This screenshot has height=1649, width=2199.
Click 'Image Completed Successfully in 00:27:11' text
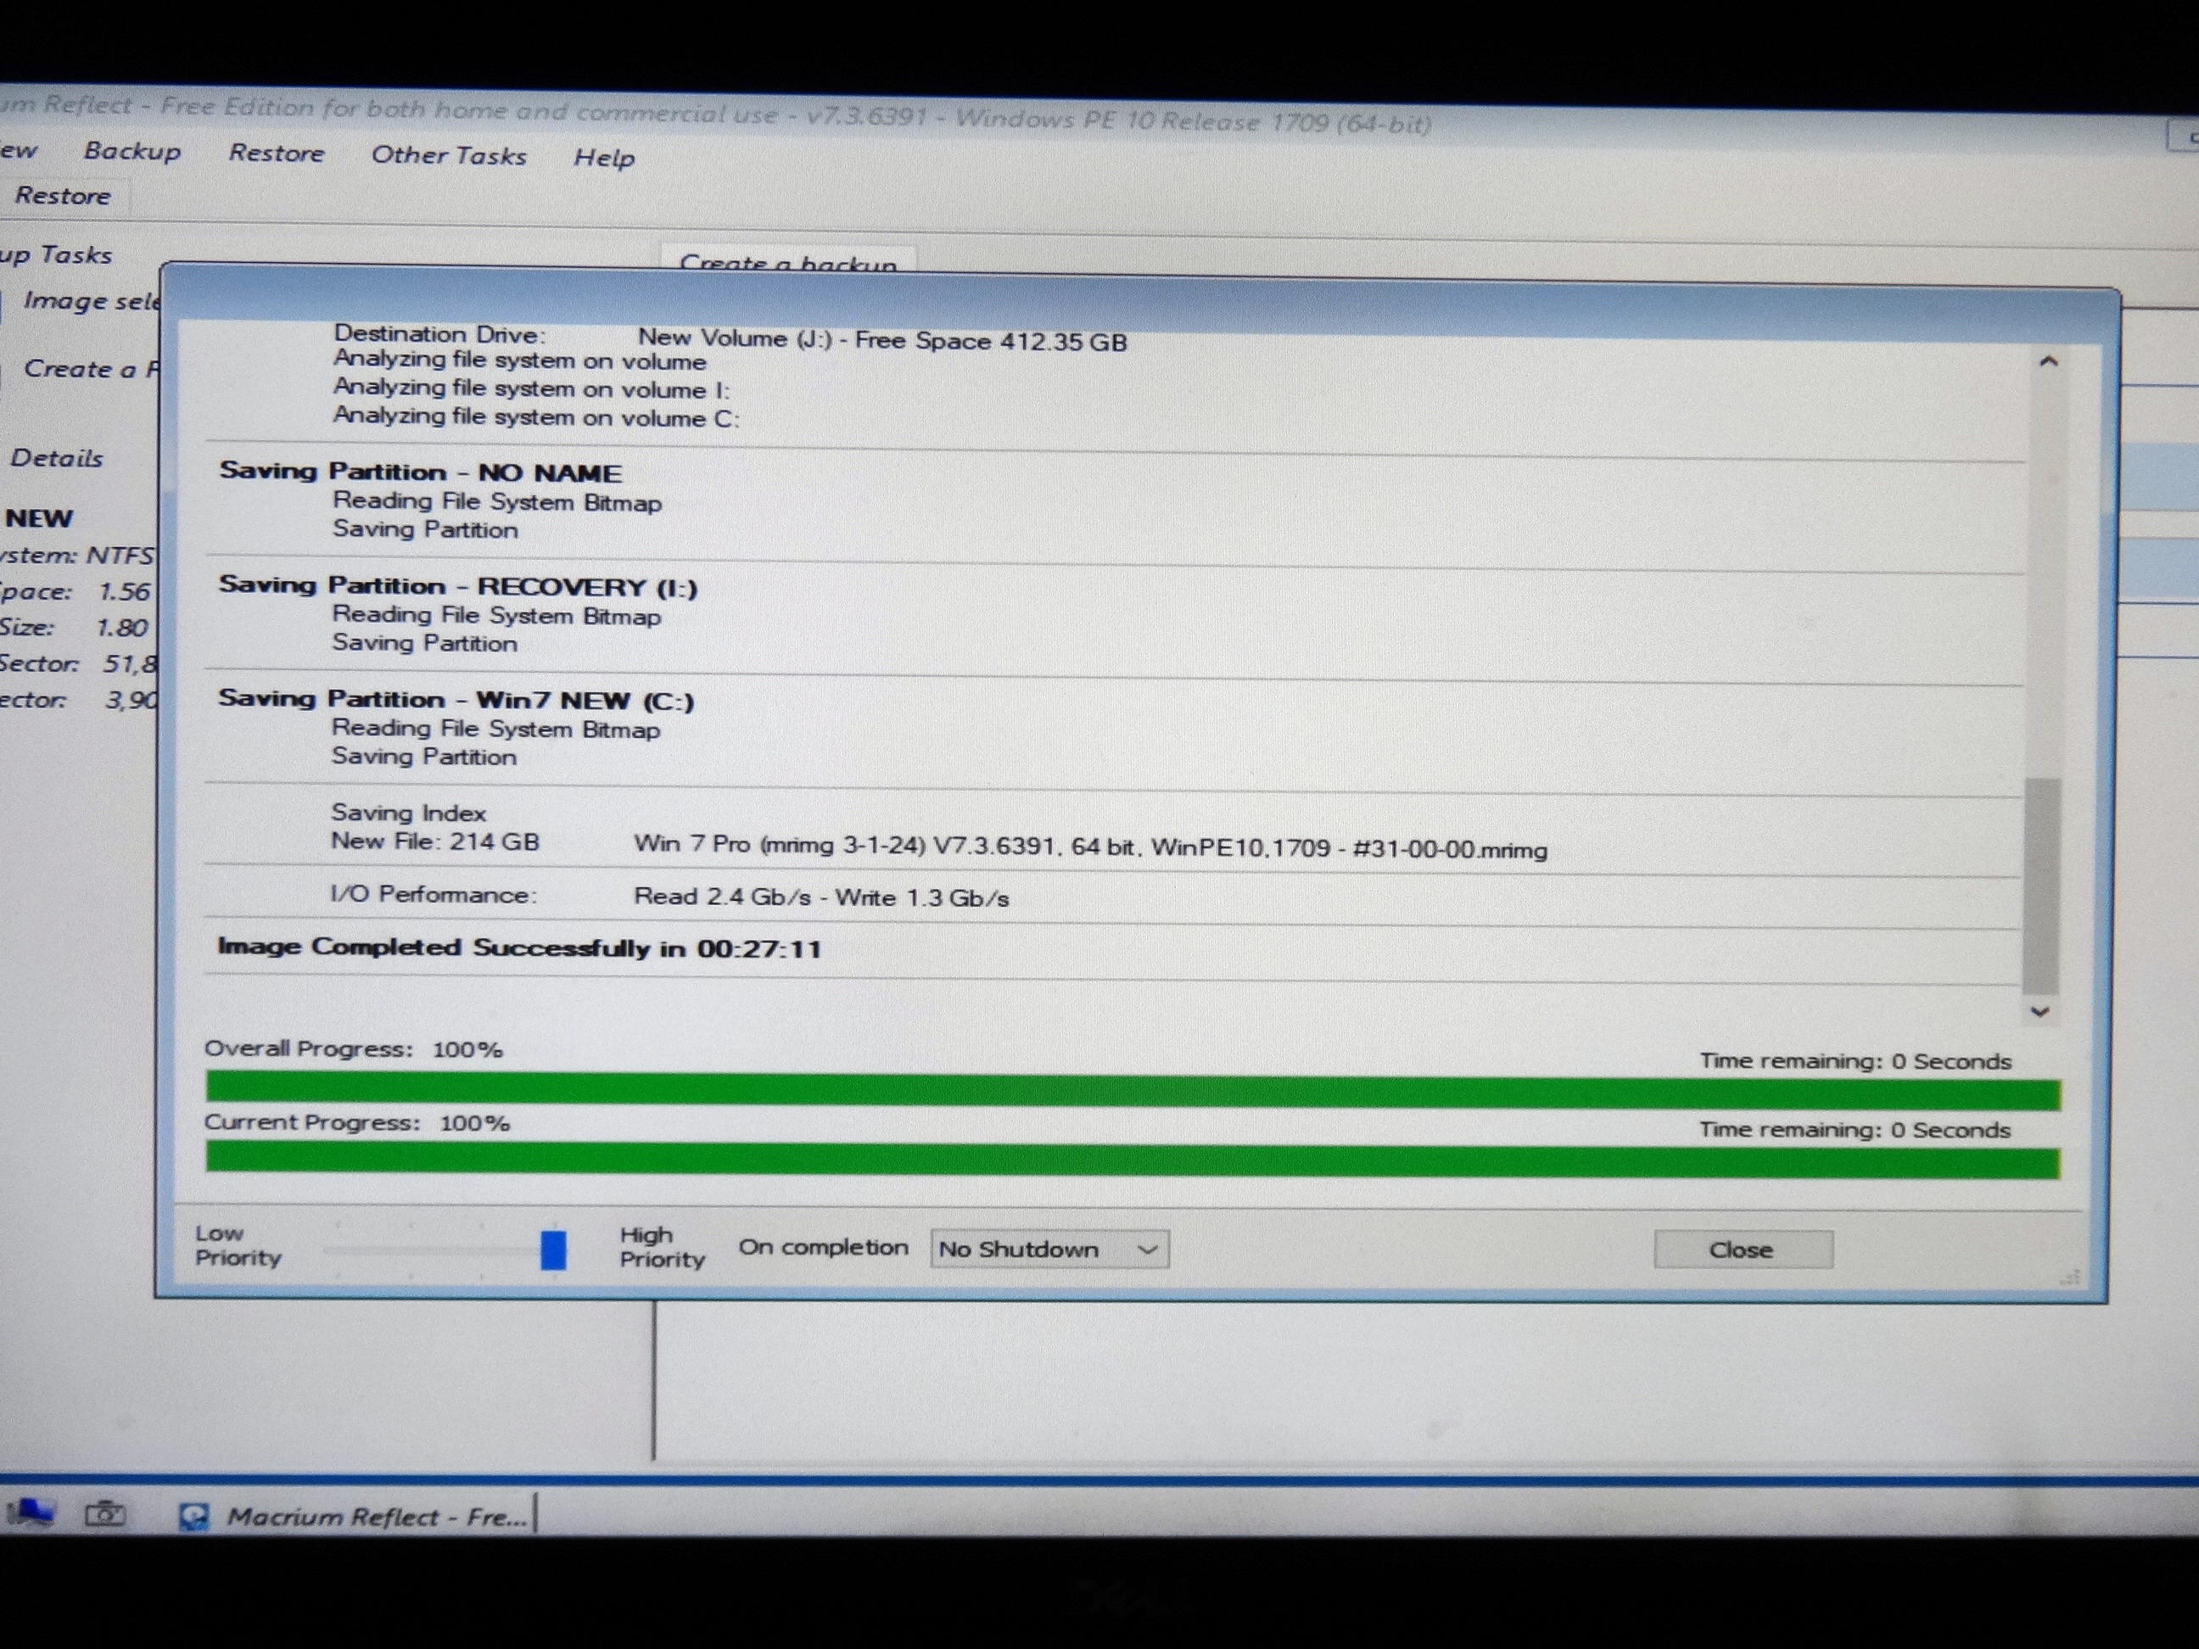(x=519, y=947)
